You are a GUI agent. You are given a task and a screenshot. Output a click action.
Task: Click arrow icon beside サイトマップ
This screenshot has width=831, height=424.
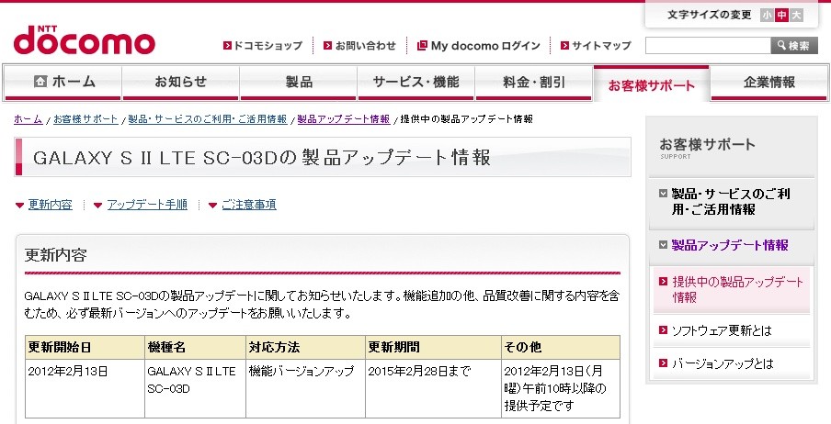(x=564, y=46)
